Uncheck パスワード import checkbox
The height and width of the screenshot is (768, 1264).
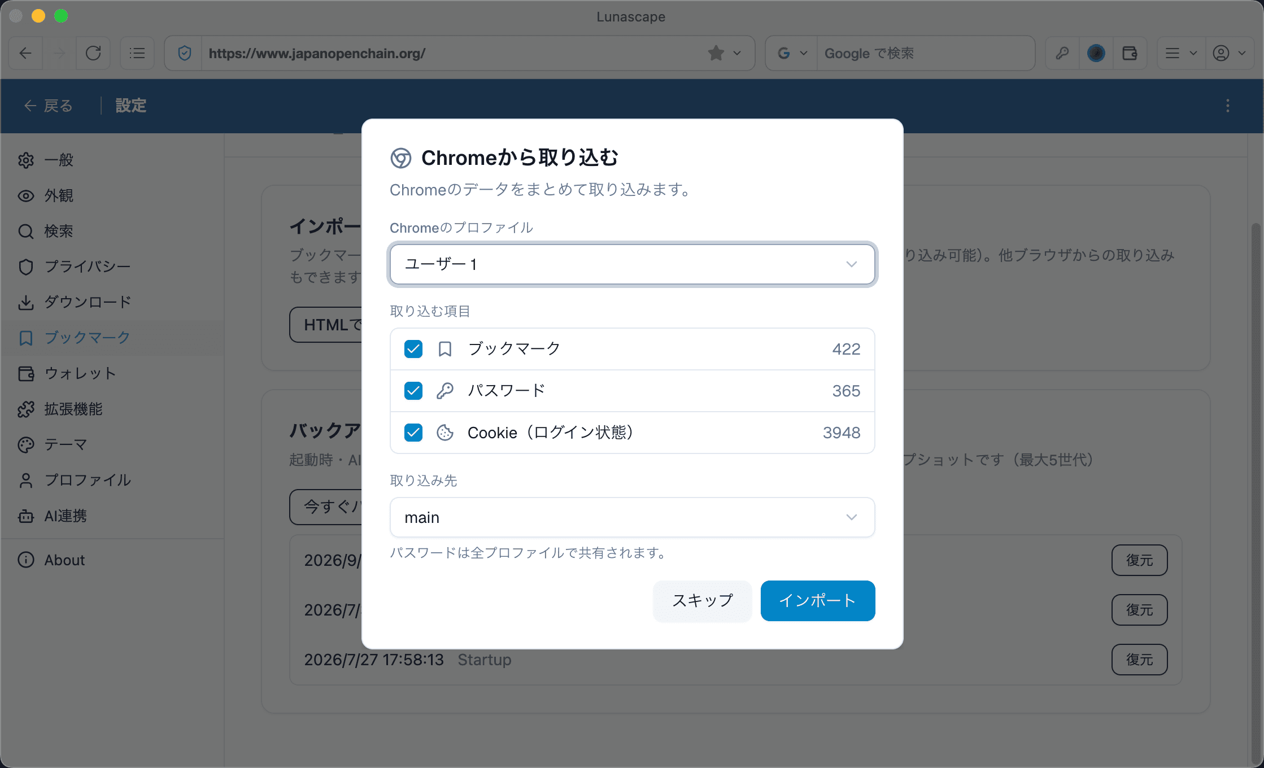coord(413,391)
